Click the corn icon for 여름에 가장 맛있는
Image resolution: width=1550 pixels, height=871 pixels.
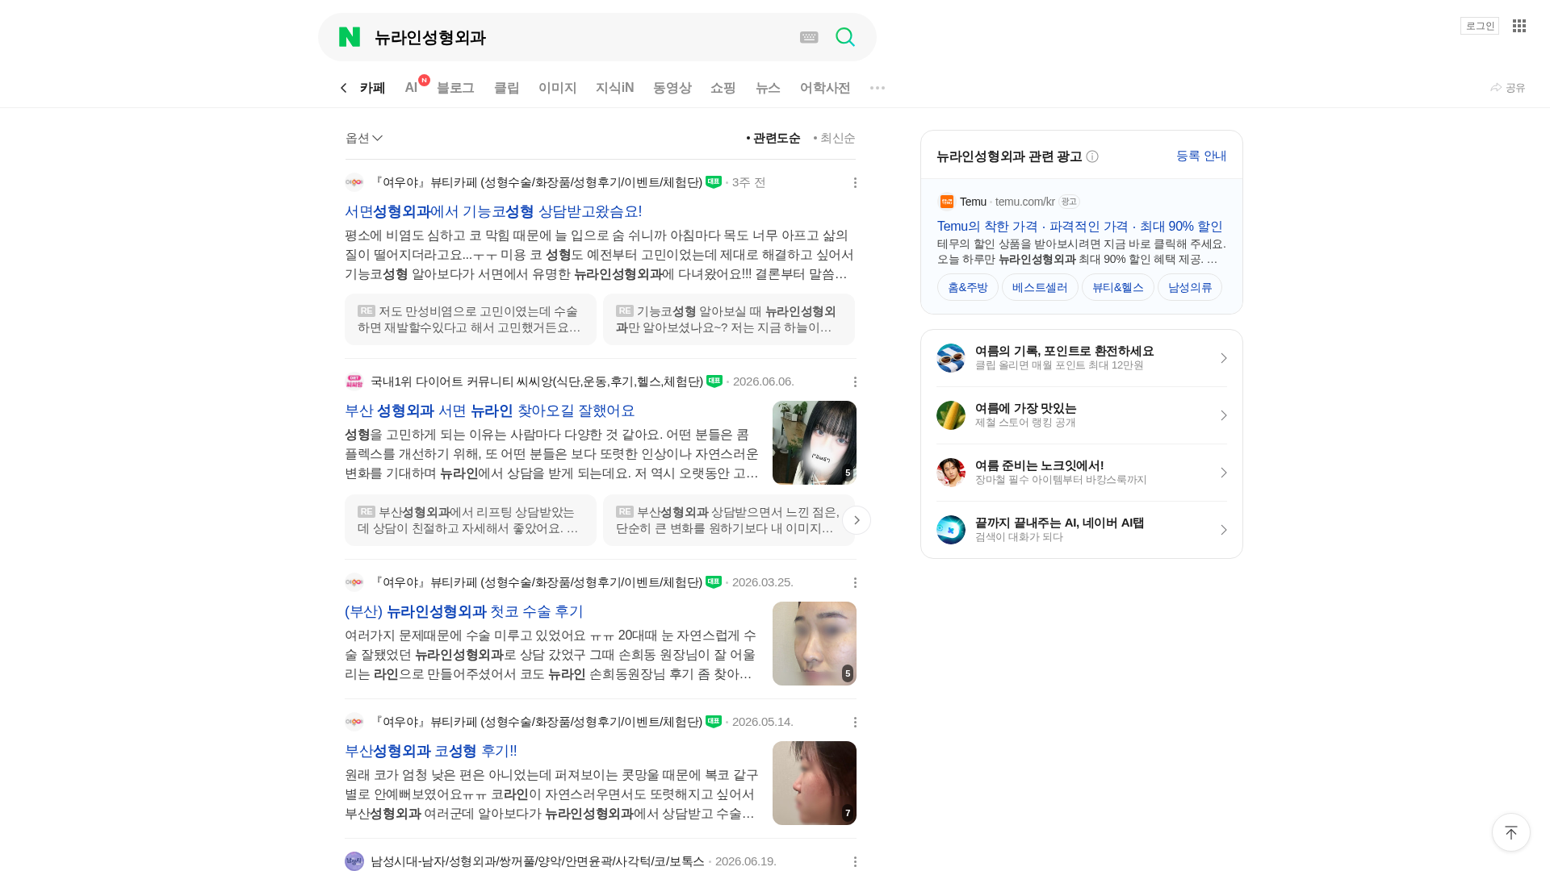951,415
